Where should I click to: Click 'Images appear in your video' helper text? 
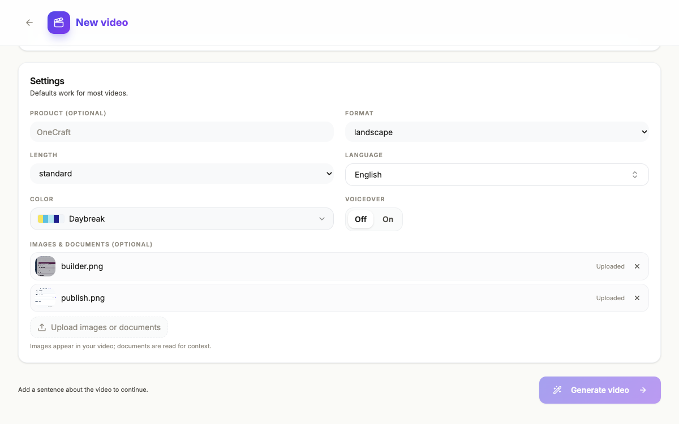click(121, 346)
